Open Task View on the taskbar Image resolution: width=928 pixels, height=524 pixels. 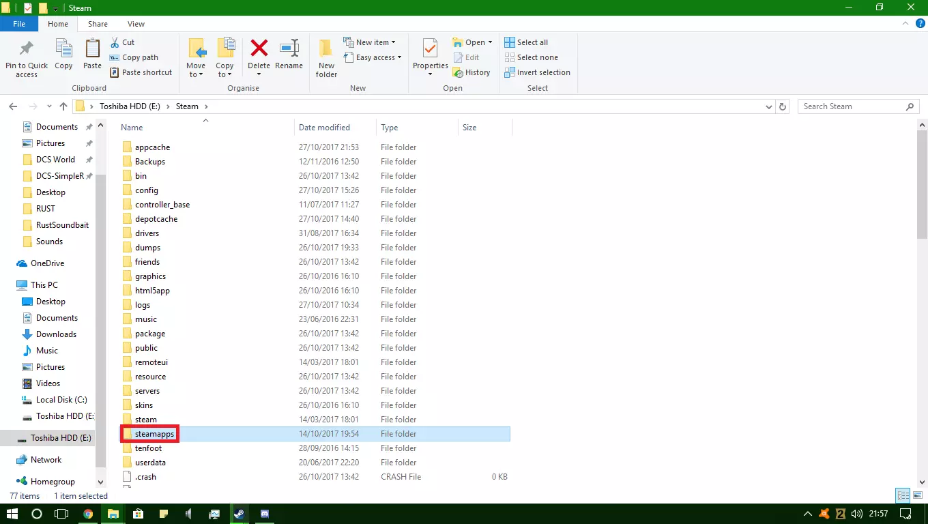coord(61,514)
